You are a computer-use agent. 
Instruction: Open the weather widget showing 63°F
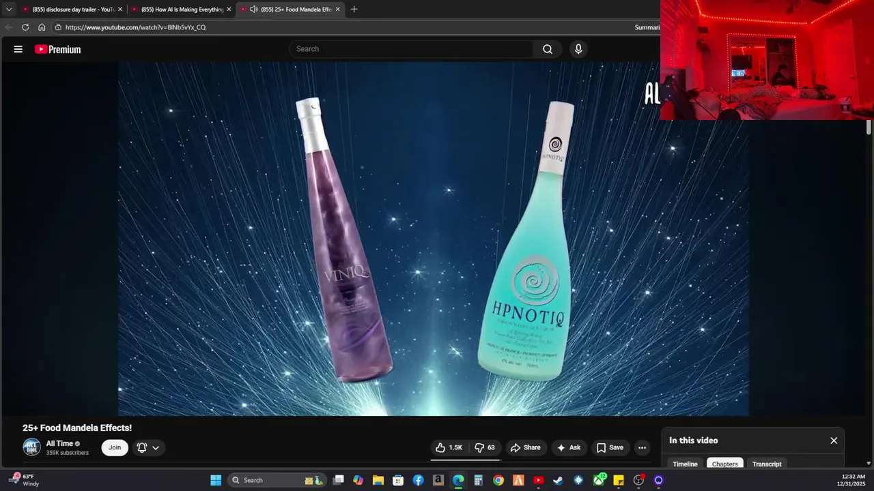point(24,480)
